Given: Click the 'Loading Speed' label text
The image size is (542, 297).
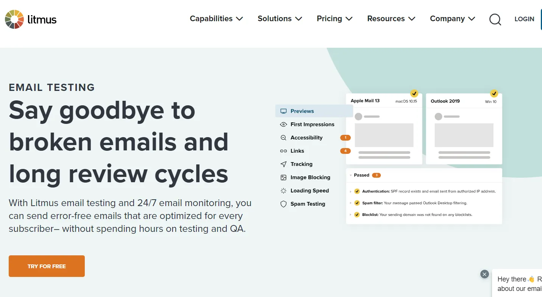Looking at the screenshot, I should coord(310,191).
